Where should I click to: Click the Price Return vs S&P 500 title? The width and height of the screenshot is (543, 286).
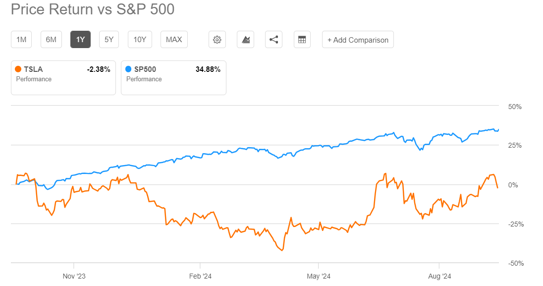point(92,9)
